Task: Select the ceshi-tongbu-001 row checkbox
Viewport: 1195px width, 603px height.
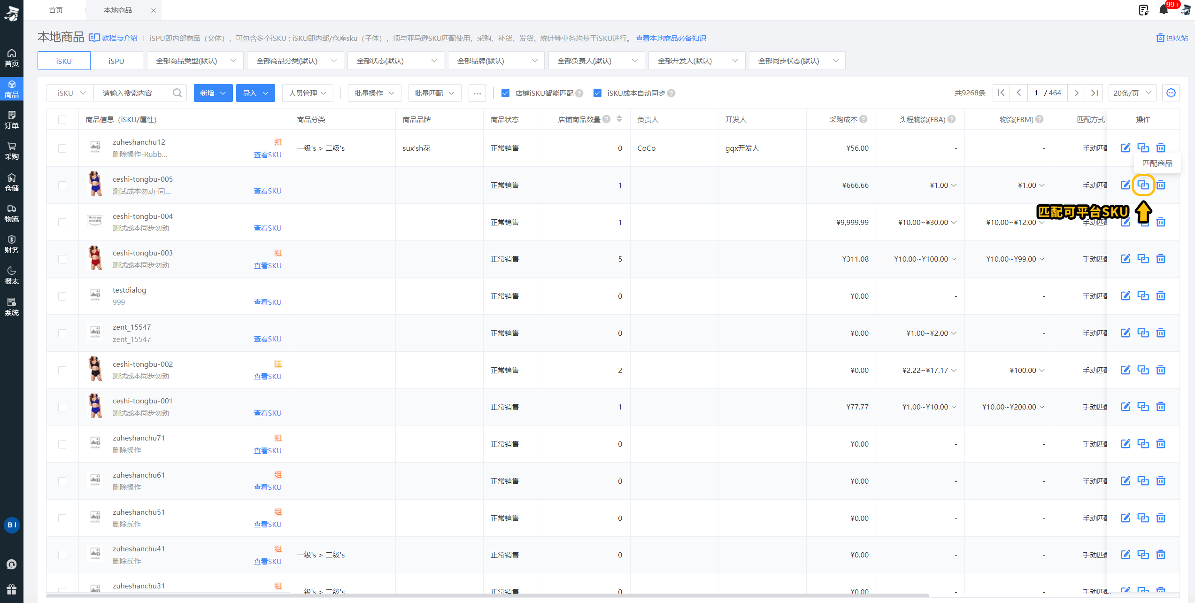Action: point(62,407)
